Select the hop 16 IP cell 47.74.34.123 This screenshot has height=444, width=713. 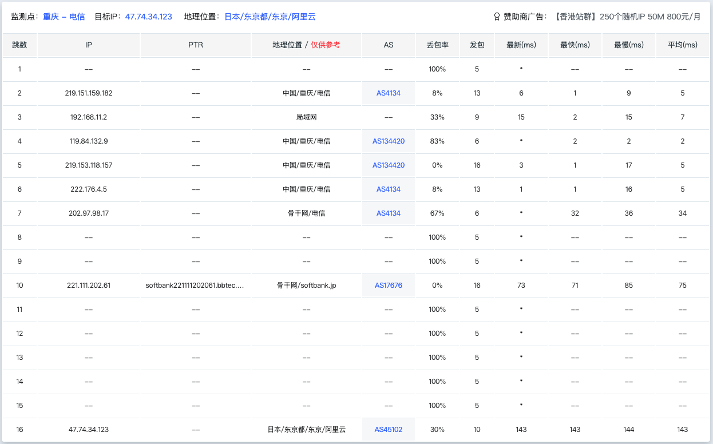click(89, 430)
